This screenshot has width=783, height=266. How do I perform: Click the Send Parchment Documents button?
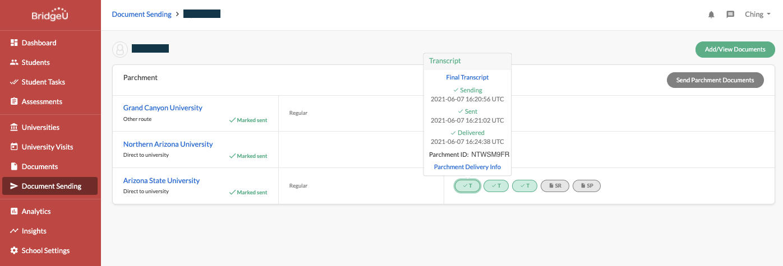pyautogui.click(x=715, y=80)
